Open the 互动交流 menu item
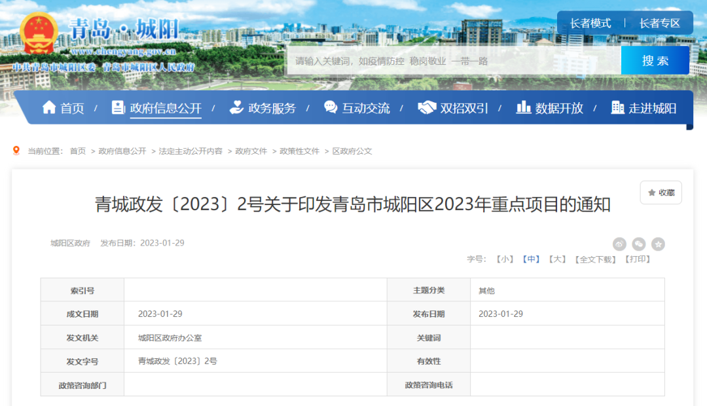 point(366,108)
